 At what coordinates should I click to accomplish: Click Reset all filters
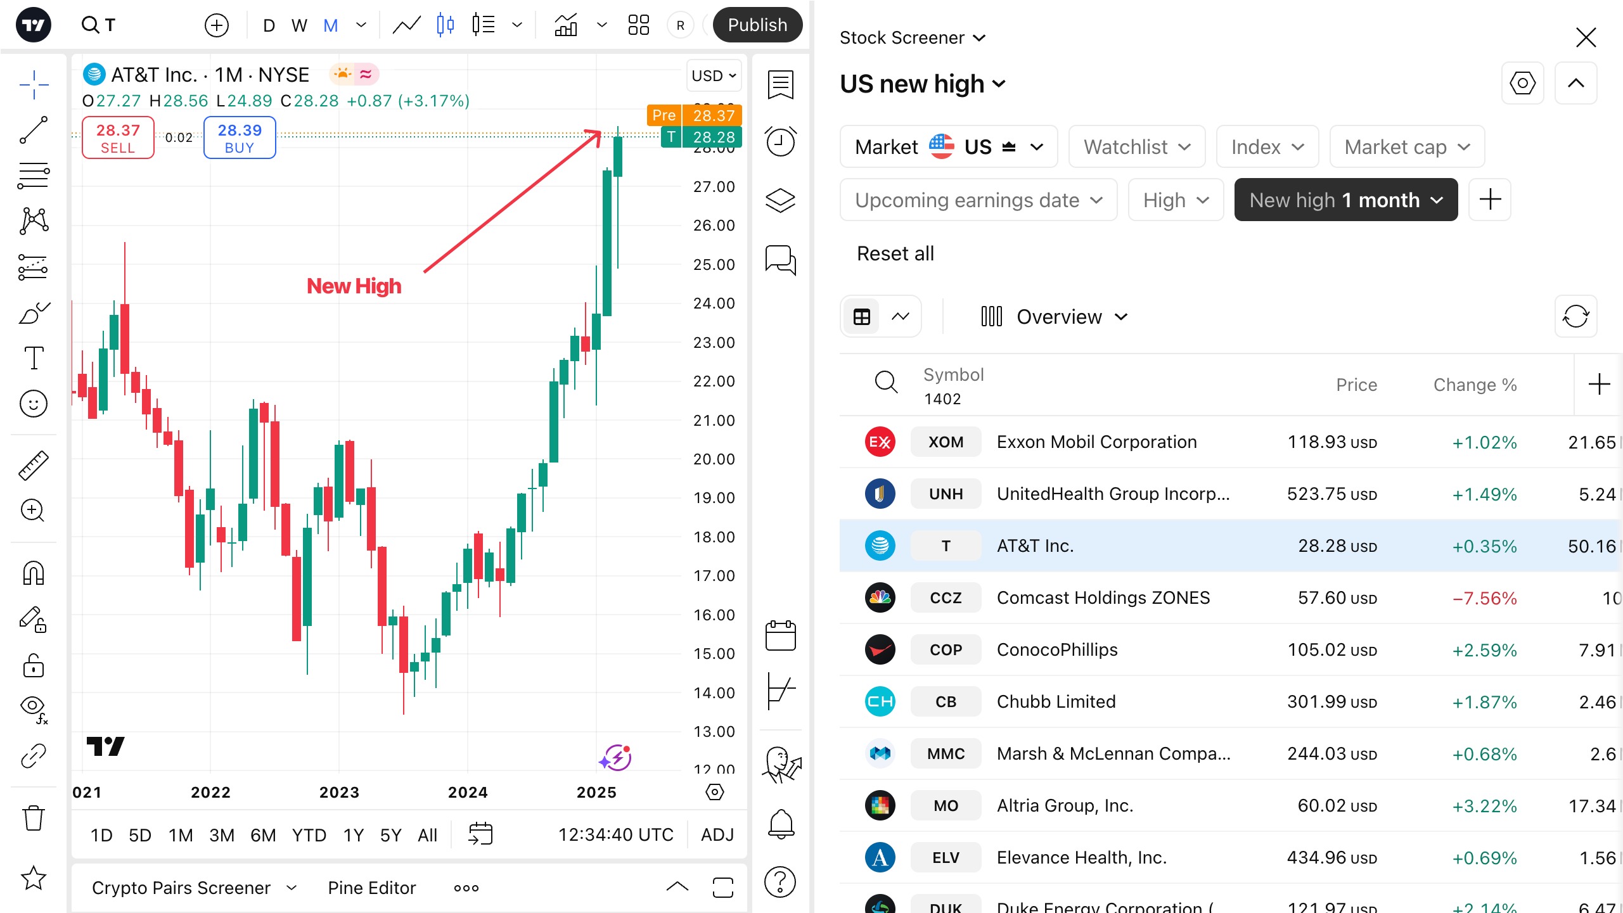(895, 253)
